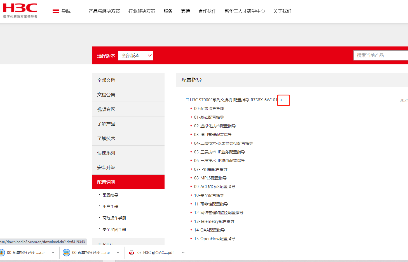
Task: Open 04-二层技术-以太网交换配置指导 link
Action: click(224, 143)
